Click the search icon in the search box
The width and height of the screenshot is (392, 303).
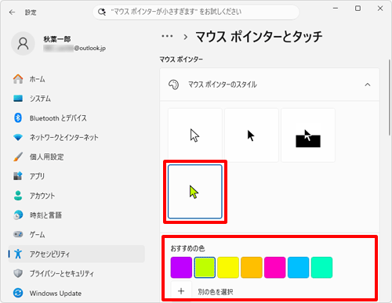click(102, 12)
